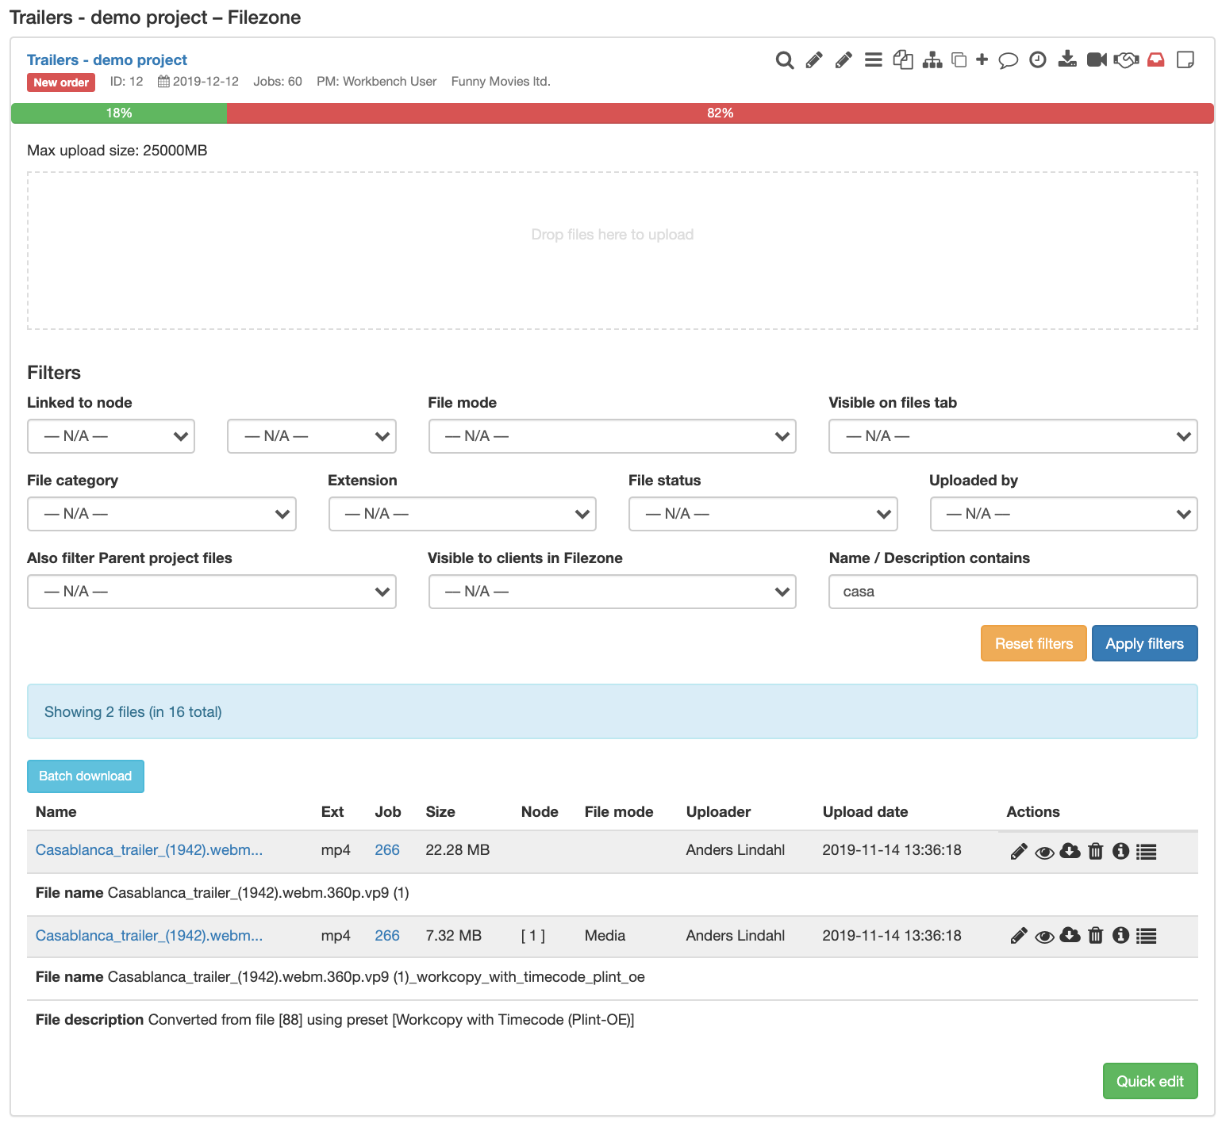Open project search via magnifier icon
The image size is (1222, 1123).
[784, 60]
